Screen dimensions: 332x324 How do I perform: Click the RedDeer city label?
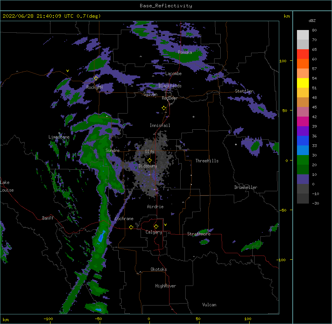169,98
